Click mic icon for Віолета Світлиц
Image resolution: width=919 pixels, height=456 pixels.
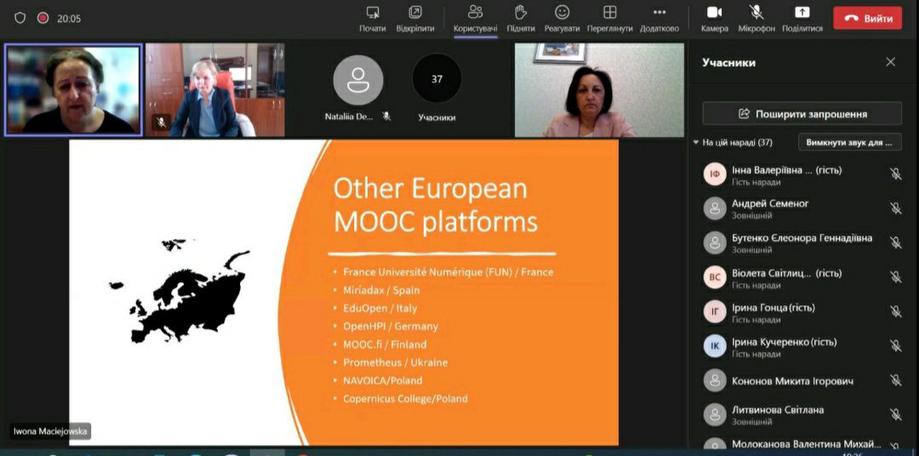coord(895,277)
